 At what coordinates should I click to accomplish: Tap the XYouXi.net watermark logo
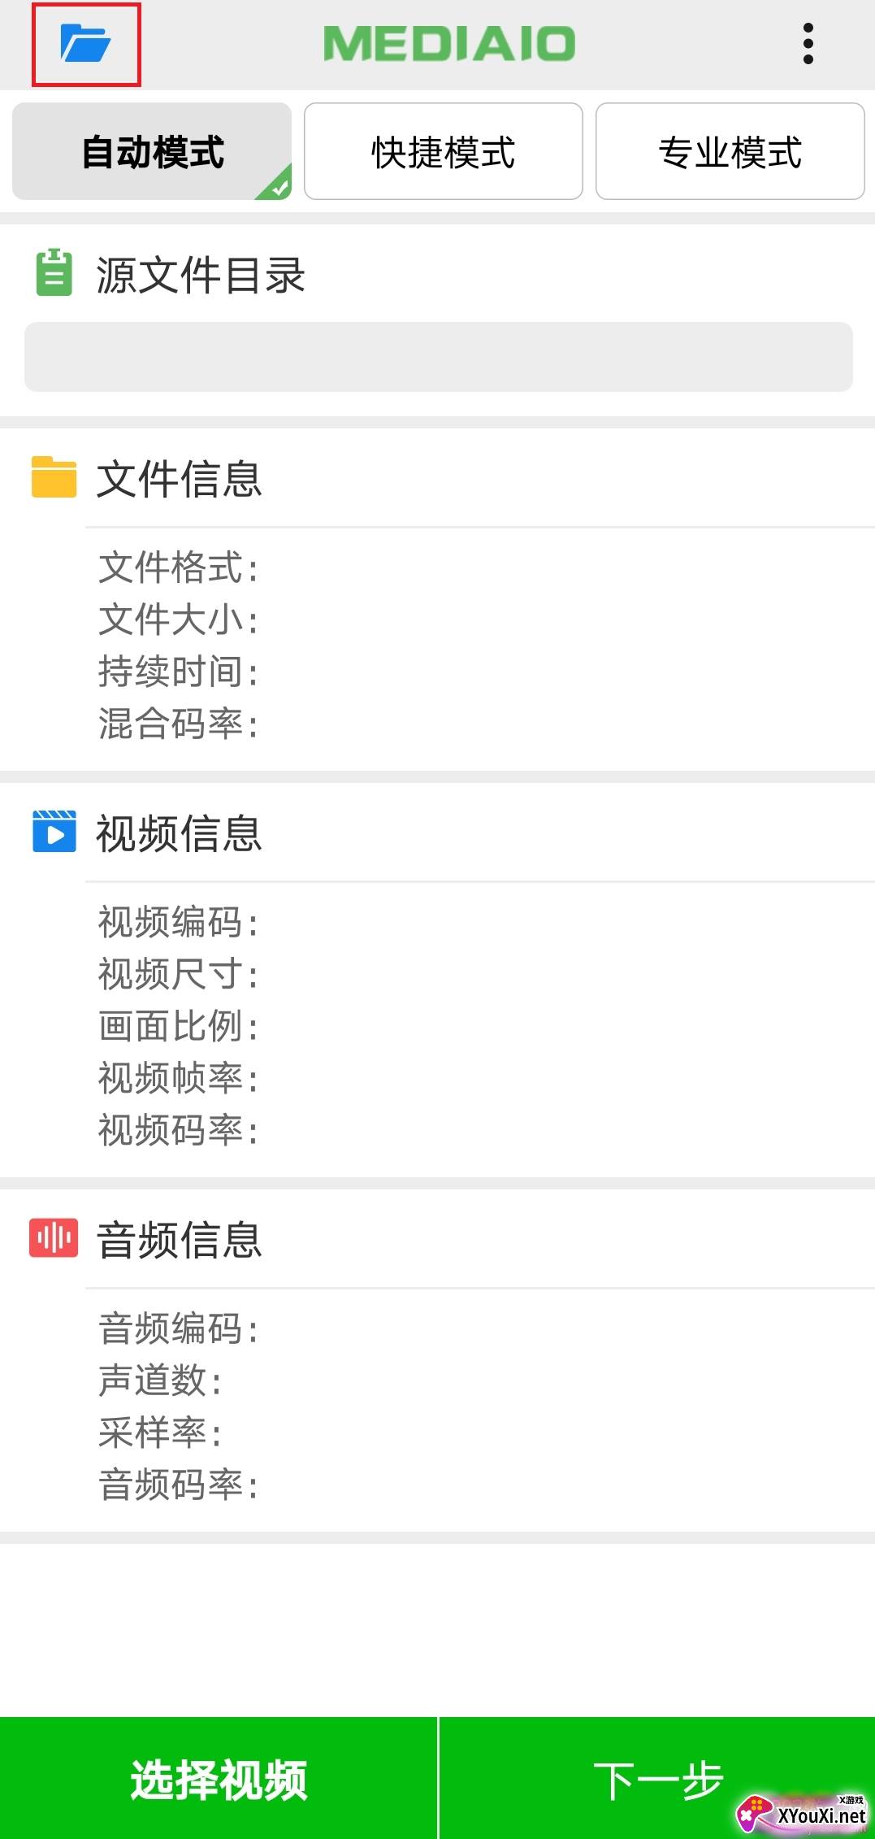coord(803,1811)
